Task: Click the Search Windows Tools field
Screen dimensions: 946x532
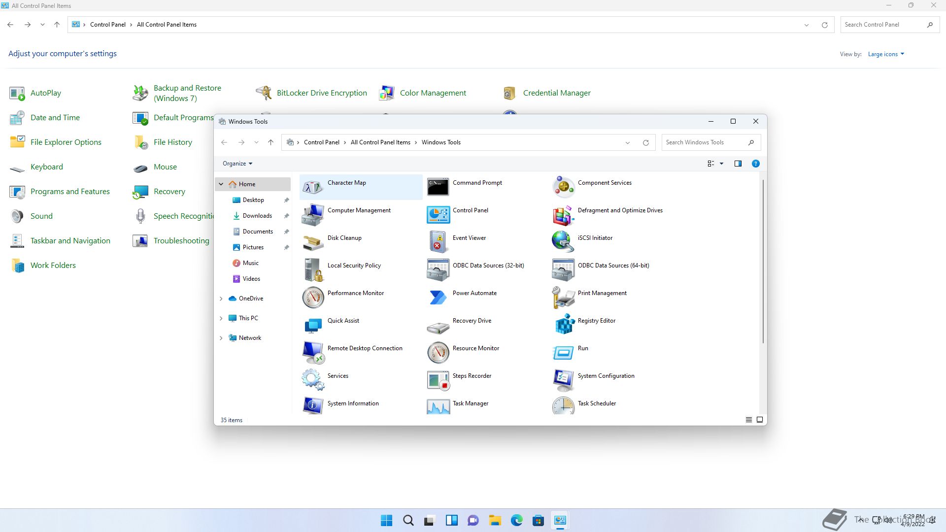Action: pos(711,142)
